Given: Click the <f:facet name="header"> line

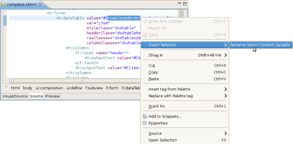Looking at the screenshot, I should (102, 53).
